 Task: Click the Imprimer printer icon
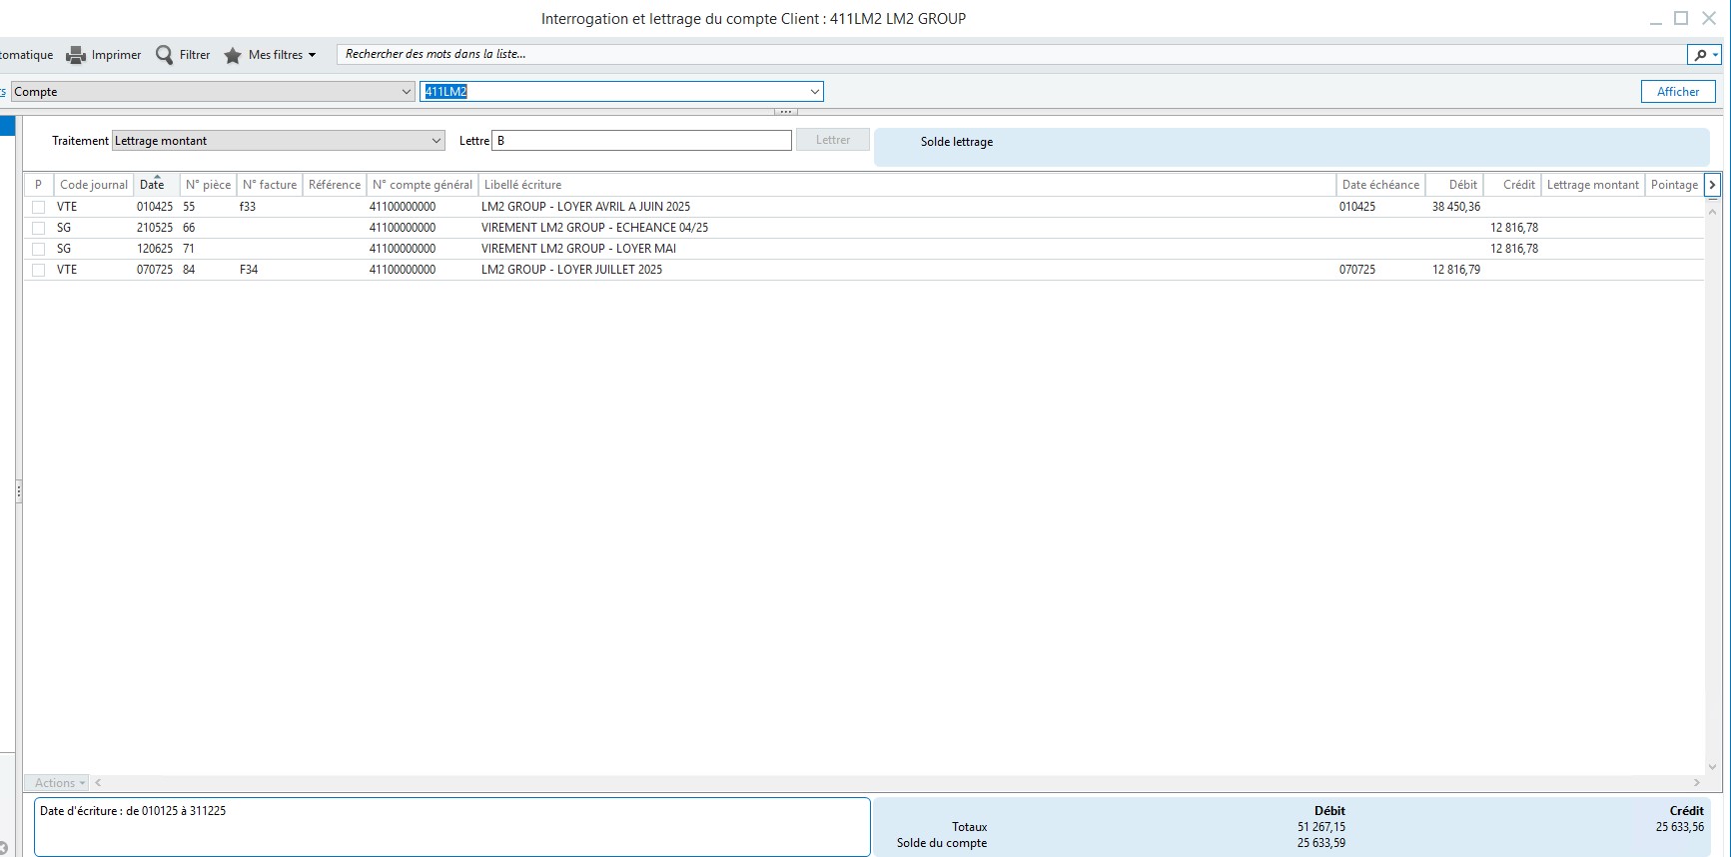tap(76, 55)
